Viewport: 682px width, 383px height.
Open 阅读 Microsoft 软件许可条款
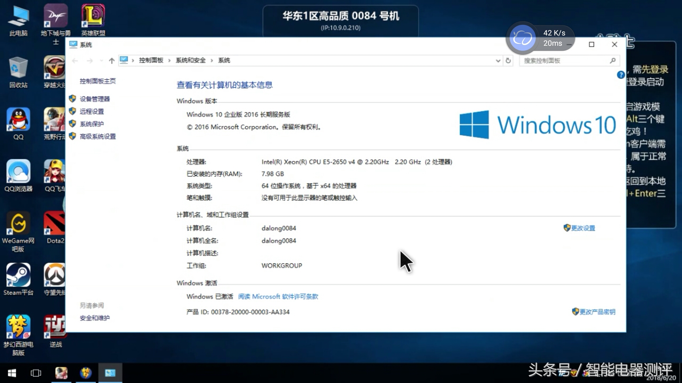click(x=278, y=296)
